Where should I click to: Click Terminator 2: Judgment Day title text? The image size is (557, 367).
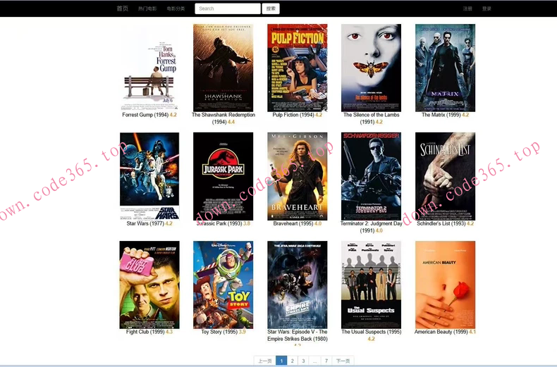(x=371, y=227)
